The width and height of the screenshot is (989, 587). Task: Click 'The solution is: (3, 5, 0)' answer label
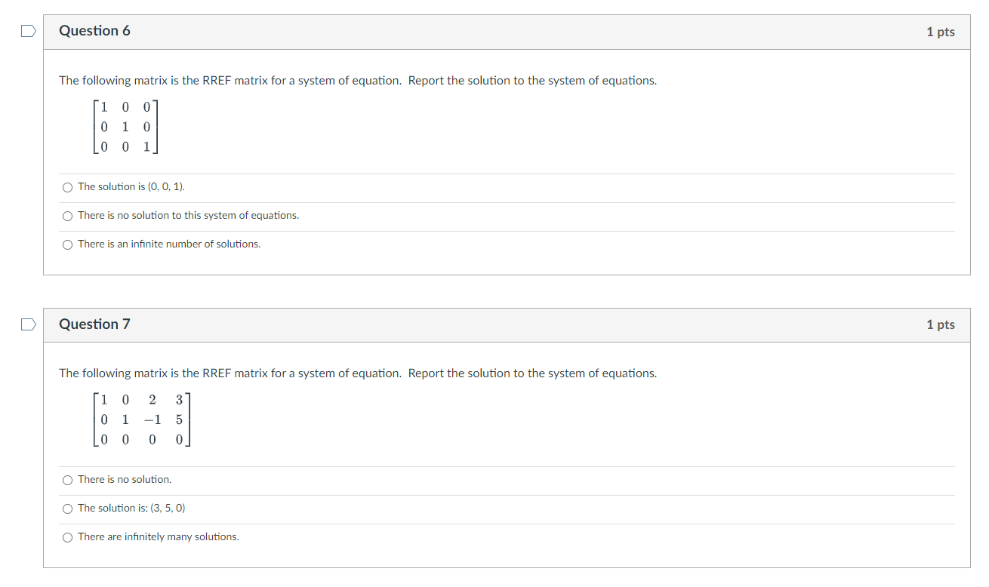(131, 508)
